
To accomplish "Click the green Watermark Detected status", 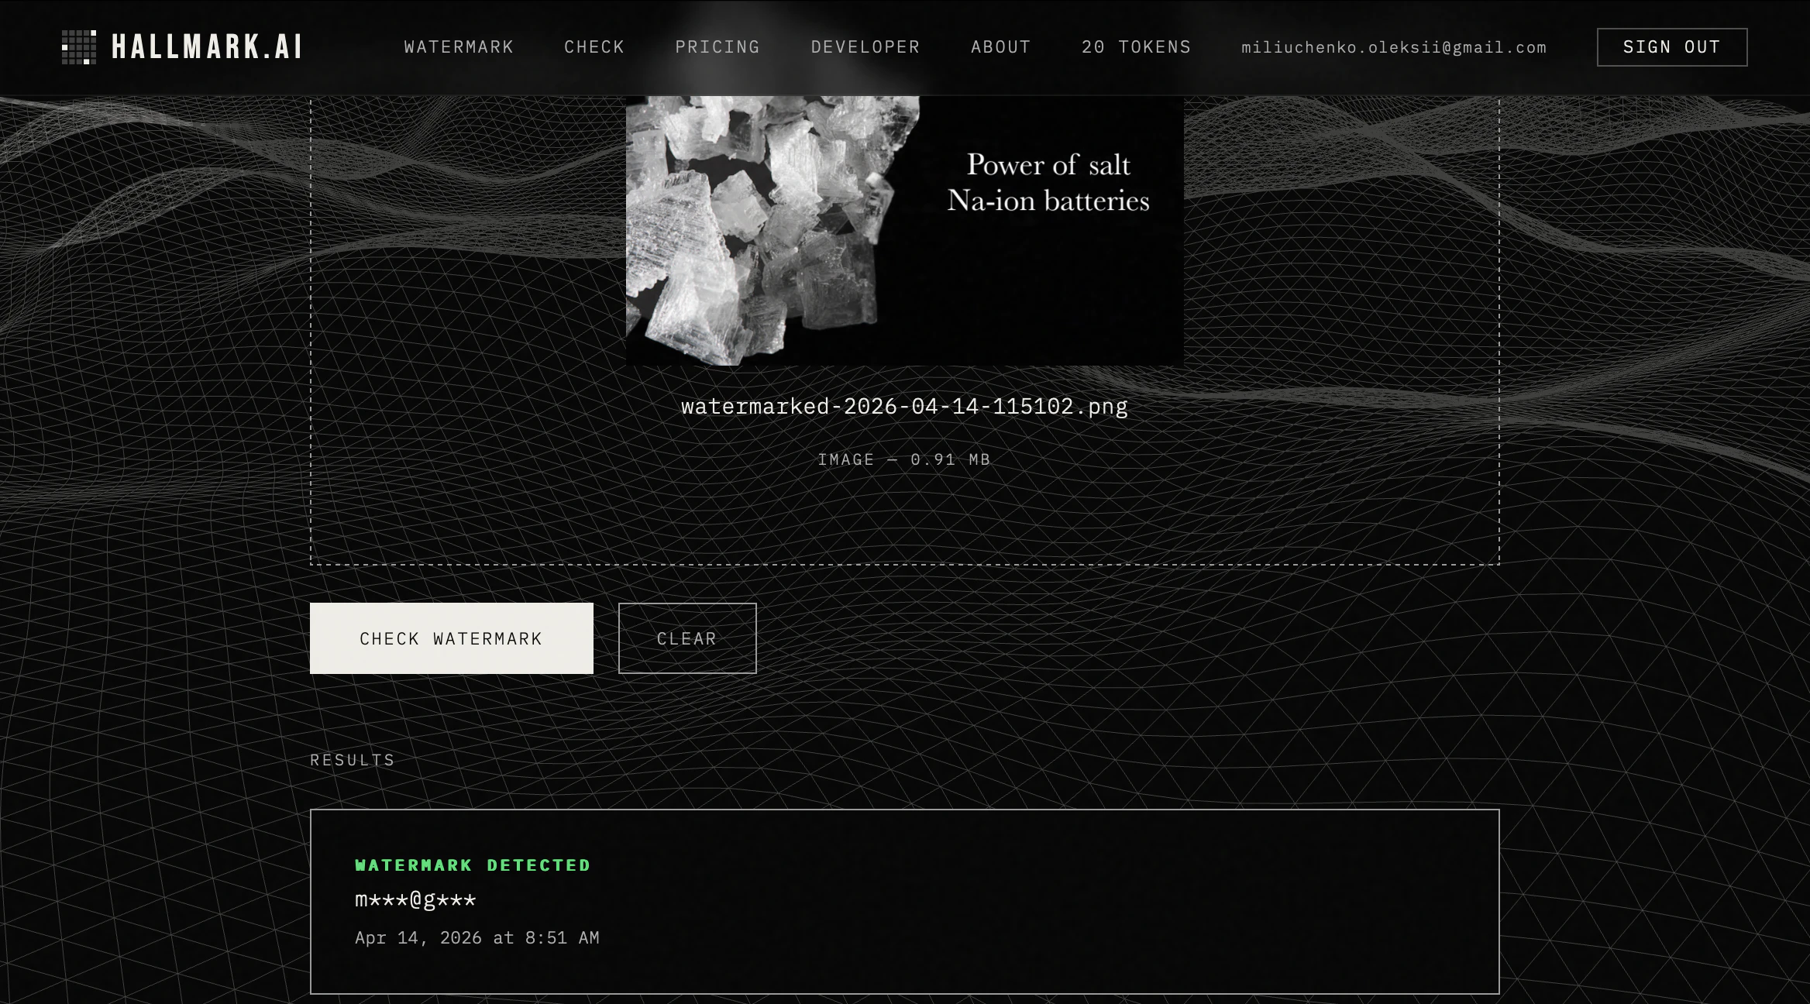I will (x=473, y=865).
